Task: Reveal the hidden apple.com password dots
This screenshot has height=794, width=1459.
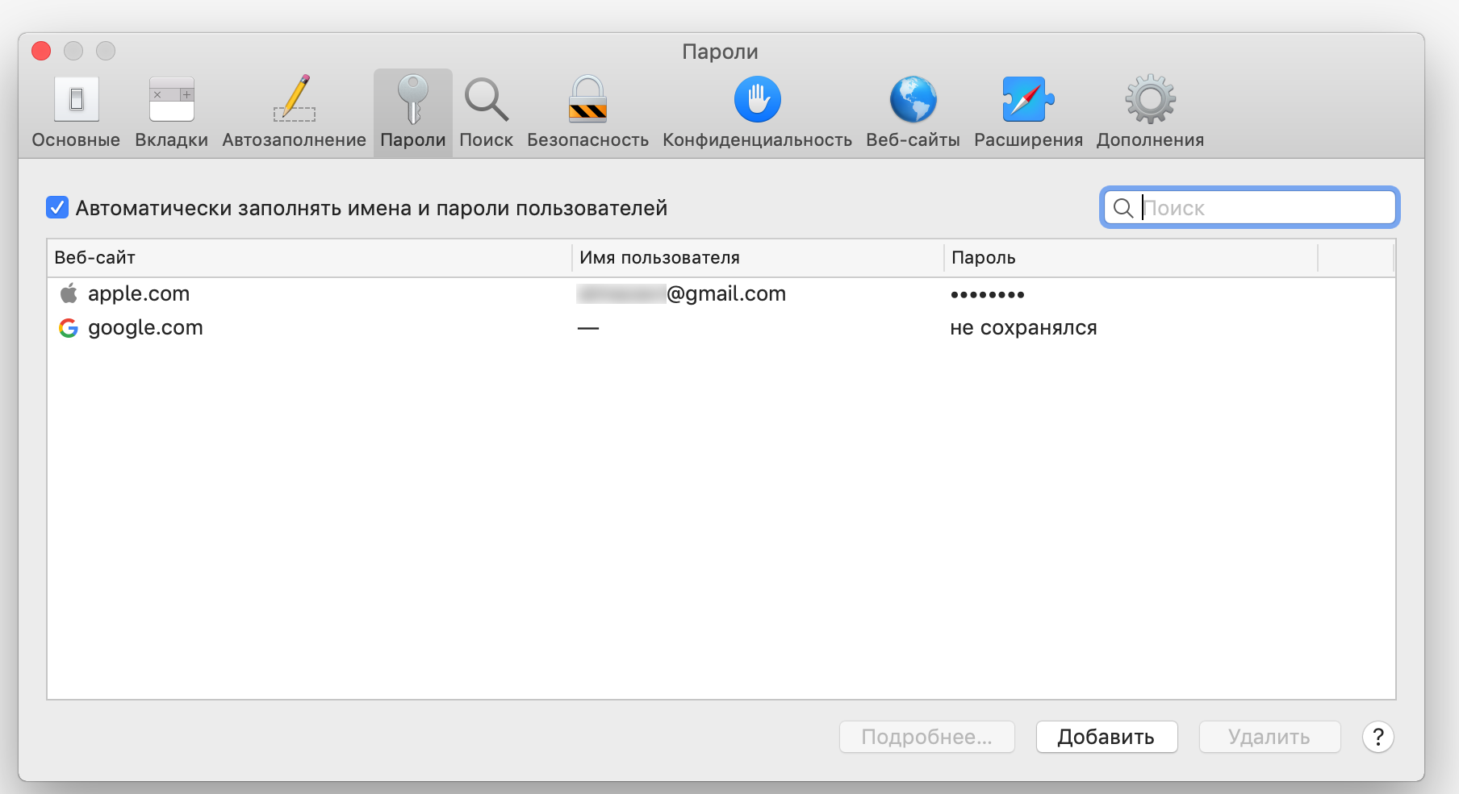Action: (x=987, y=295)
